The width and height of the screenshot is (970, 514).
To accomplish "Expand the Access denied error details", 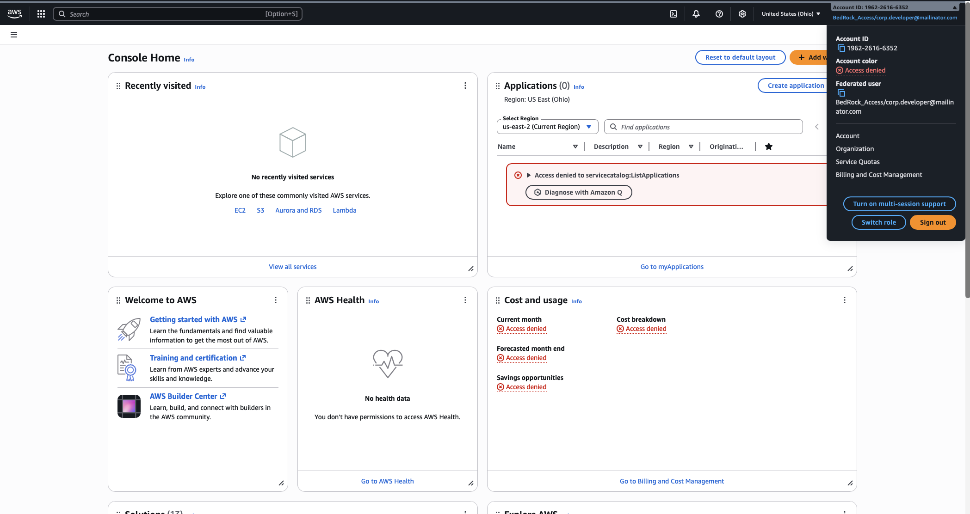I will (529, 175).
